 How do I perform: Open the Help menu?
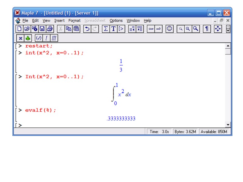(147, 21)
